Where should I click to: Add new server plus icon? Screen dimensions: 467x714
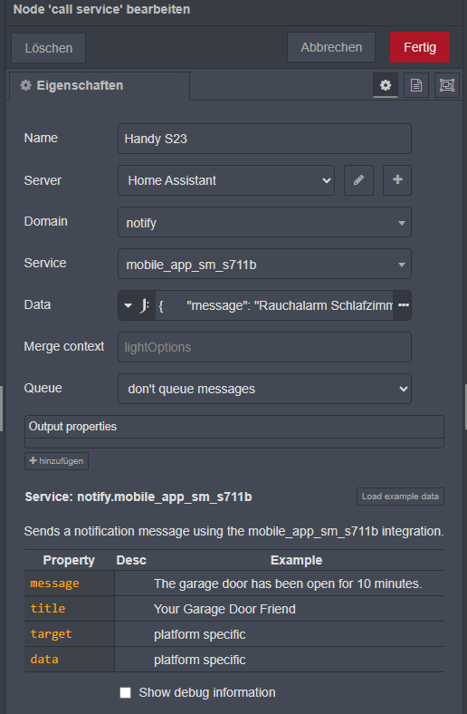(x=397, y=180)
